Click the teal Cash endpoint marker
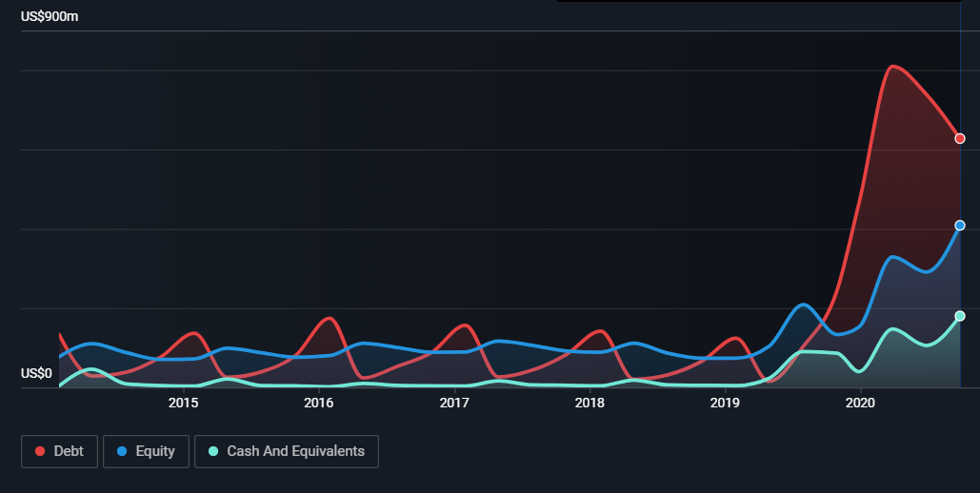Viewport: 980px width, 493px height. tap(960, 316)
